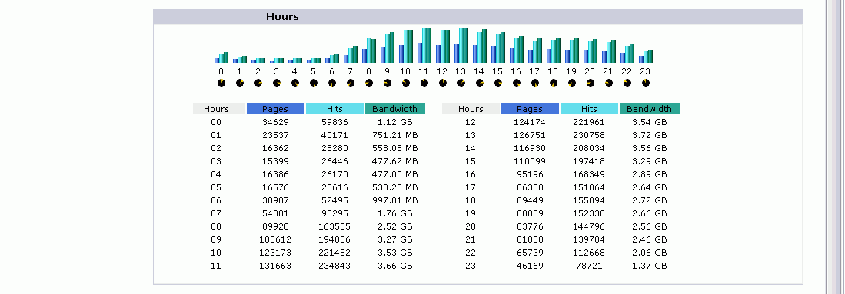Click the clock icon under hour 13
This screenshot has width=845, height=294.
coord(461,83)
